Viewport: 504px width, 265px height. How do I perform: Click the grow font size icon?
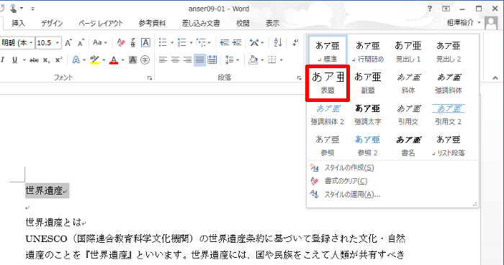[x=68, y=43]
